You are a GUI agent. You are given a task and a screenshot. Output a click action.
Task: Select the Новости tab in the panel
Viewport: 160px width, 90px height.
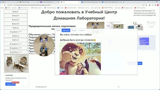(x=82, y=30)
